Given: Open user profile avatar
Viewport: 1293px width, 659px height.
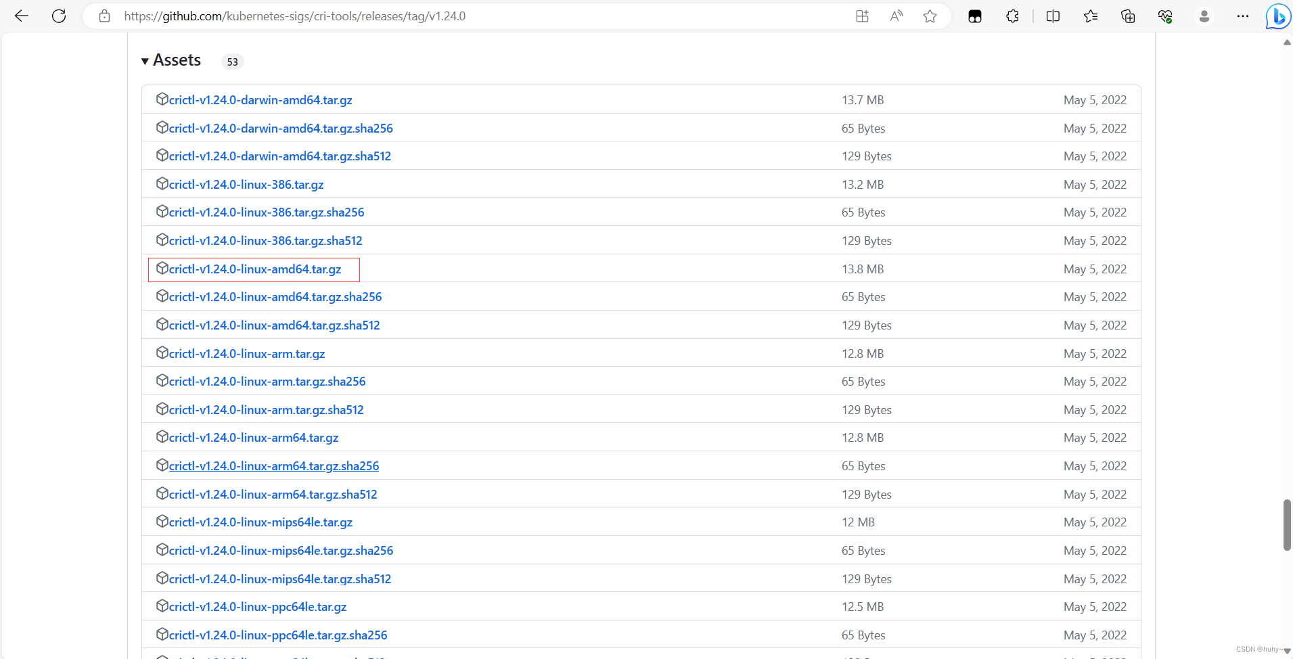Looking at the screenshot, I should 1204,16.
